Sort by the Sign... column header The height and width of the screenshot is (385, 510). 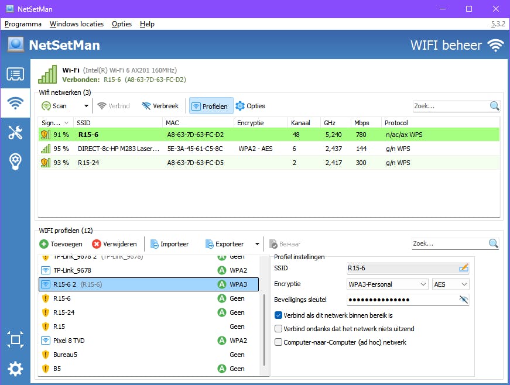55,123
